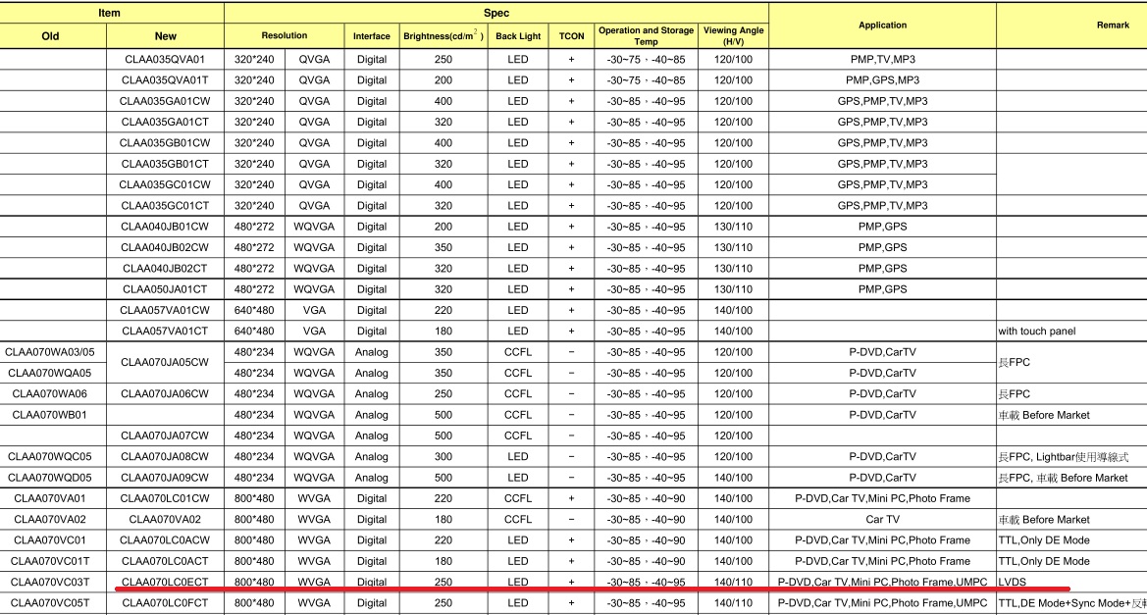Click the underlined CLAA070LC0ECT model cell
This screenshot has width=1147, height=615.
point(166,582)
